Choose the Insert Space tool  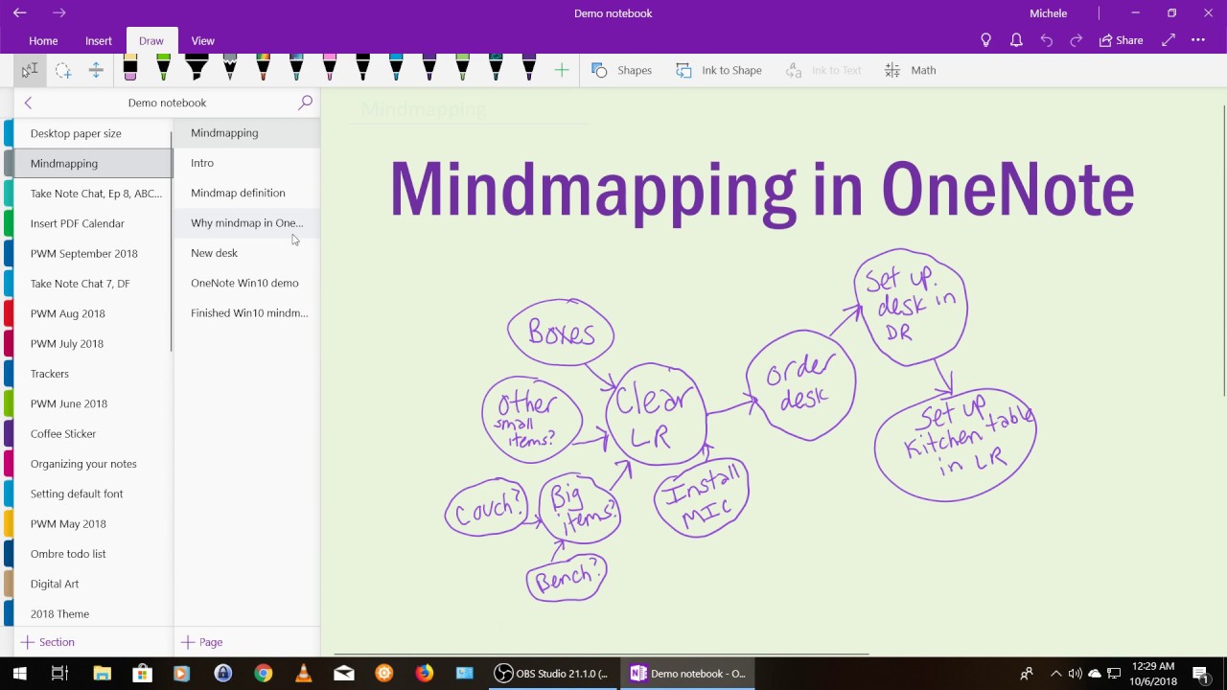(96, 70)
